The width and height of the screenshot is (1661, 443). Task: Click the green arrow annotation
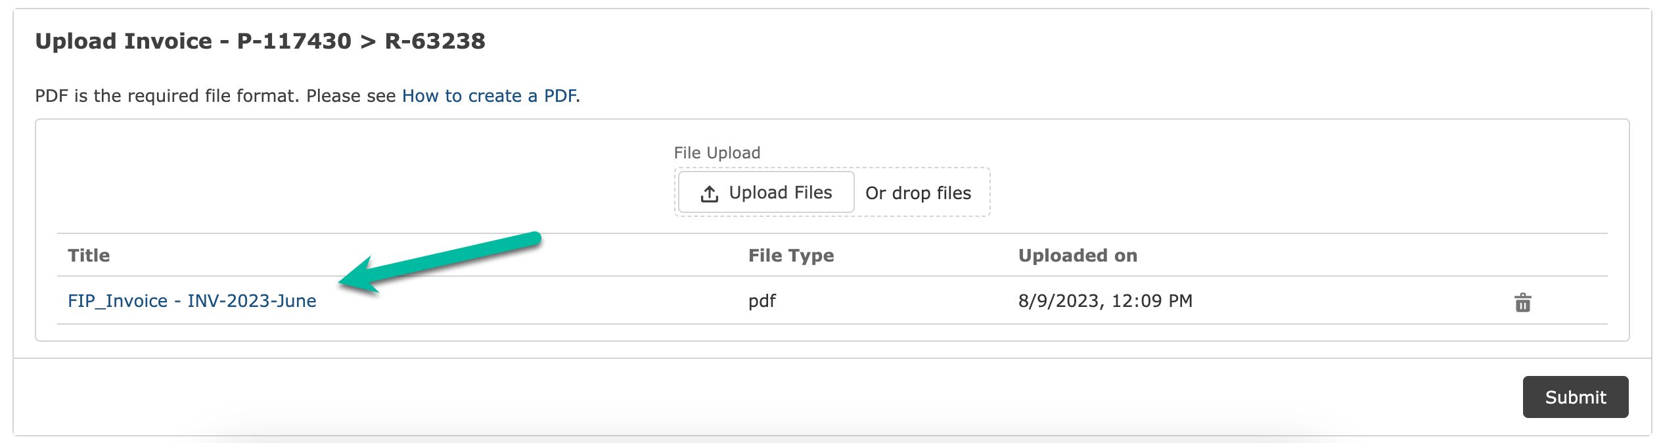coord(439,262)
